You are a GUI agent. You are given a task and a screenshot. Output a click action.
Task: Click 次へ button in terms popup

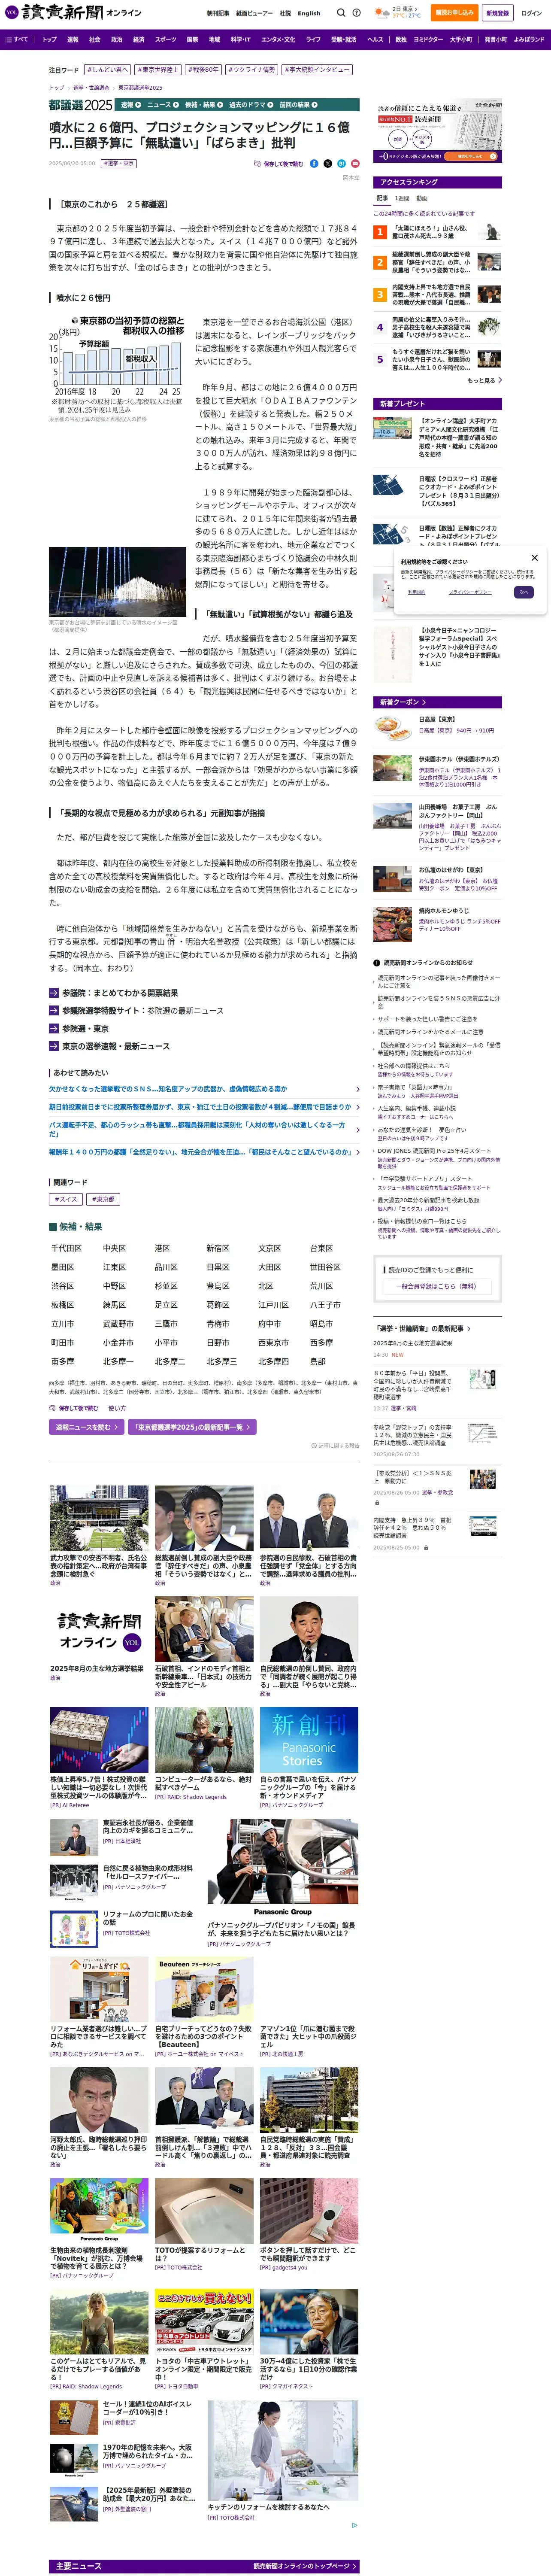pos(524,592)
